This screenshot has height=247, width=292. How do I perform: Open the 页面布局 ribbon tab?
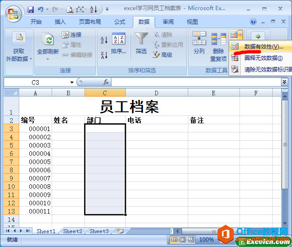tap(90, 22)
